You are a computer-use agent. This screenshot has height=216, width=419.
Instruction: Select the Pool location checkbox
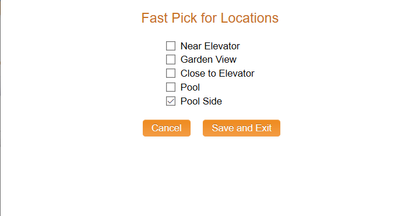point(171,87)
